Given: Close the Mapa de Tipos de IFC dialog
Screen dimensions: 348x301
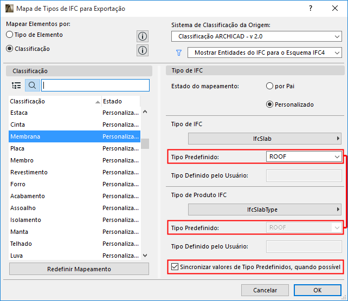Looking at the screenshot, I should coord(335,9).
